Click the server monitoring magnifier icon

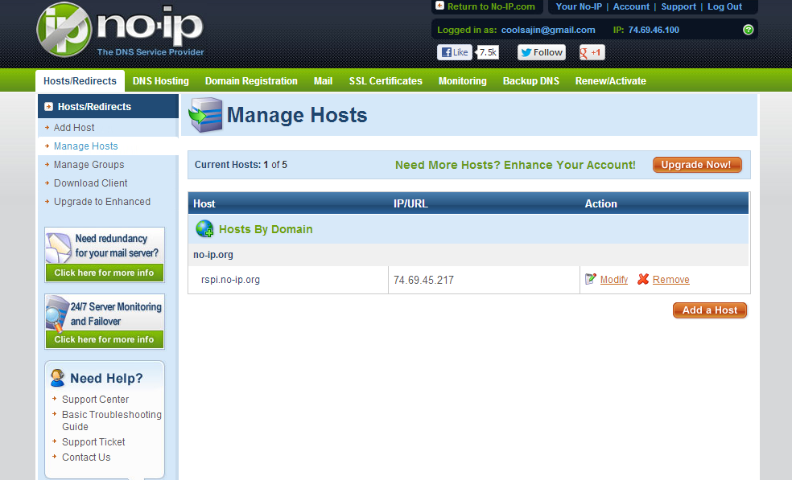point(56,314)
